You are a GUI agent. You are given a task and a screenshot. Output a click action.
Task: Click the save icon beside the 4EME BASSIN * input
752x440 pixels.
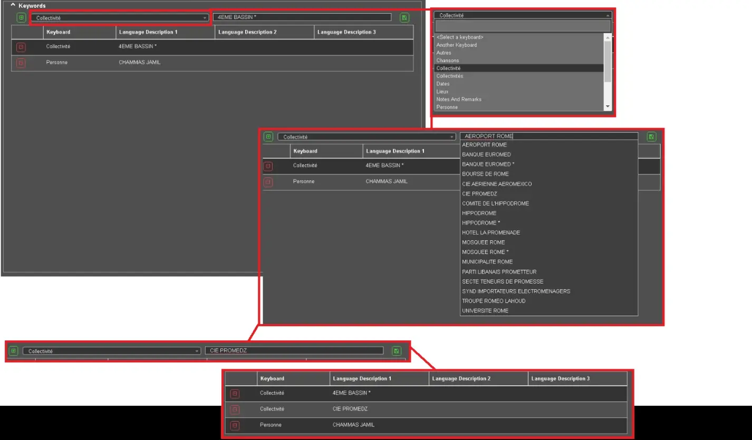pyautogui.click(x=404, y=18)
